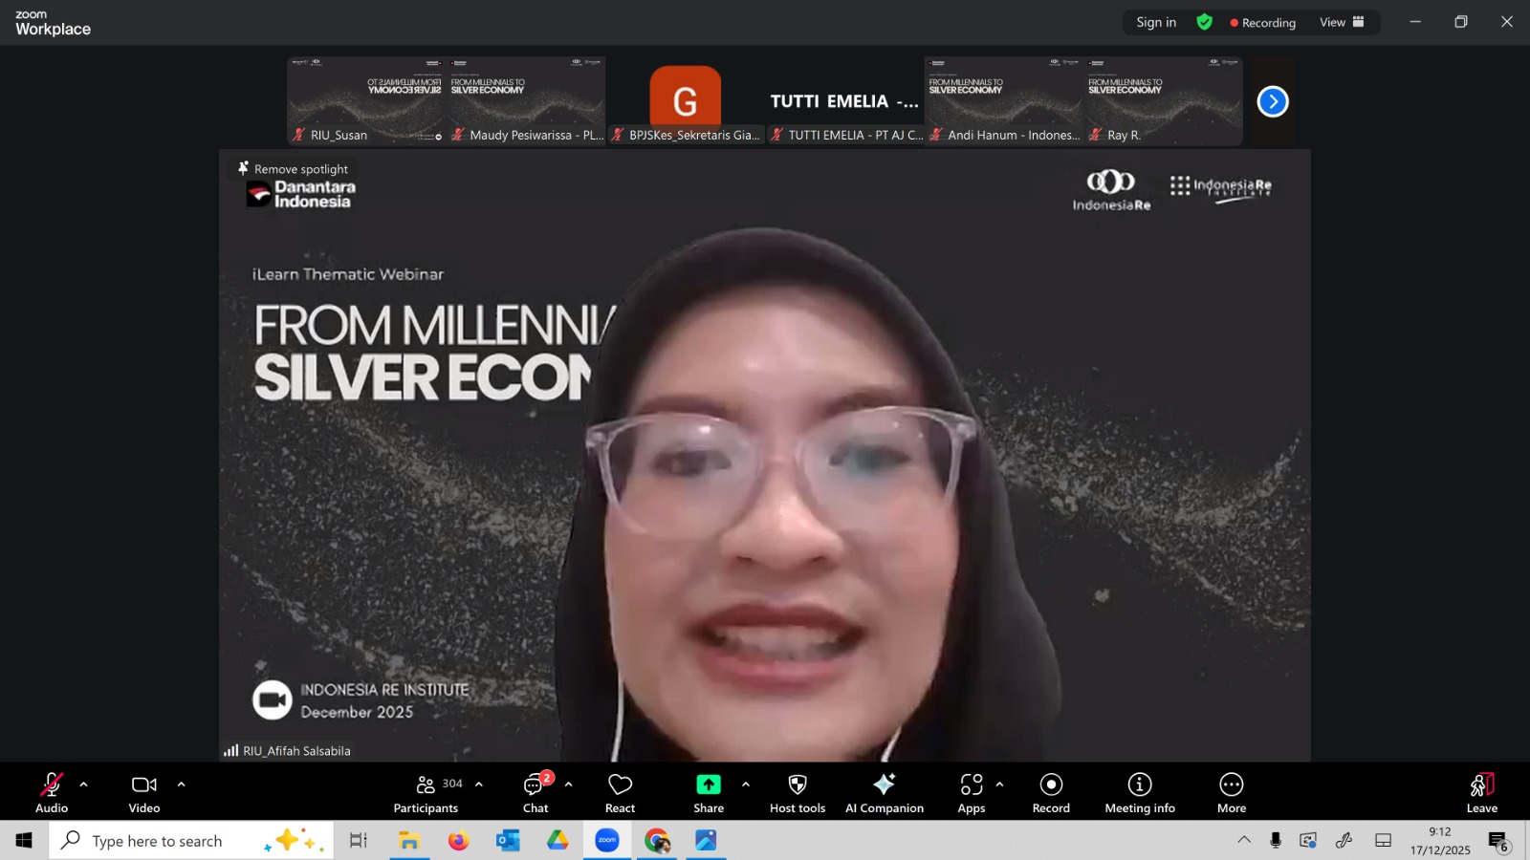Viewport: 1530px width, 860px height.
Task: Open the View layout menu
Action: pos(1341,22)
